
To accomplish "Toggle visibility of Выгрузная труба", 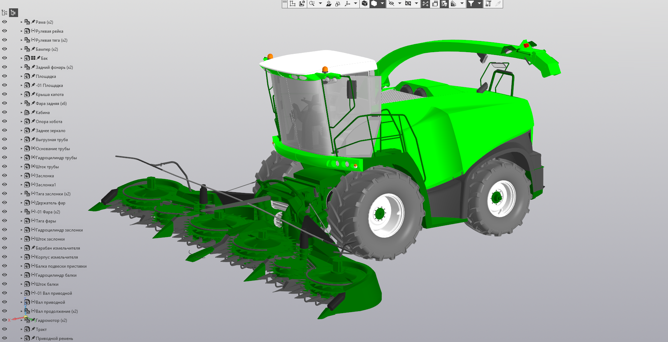I will click(x=5, y=139).
